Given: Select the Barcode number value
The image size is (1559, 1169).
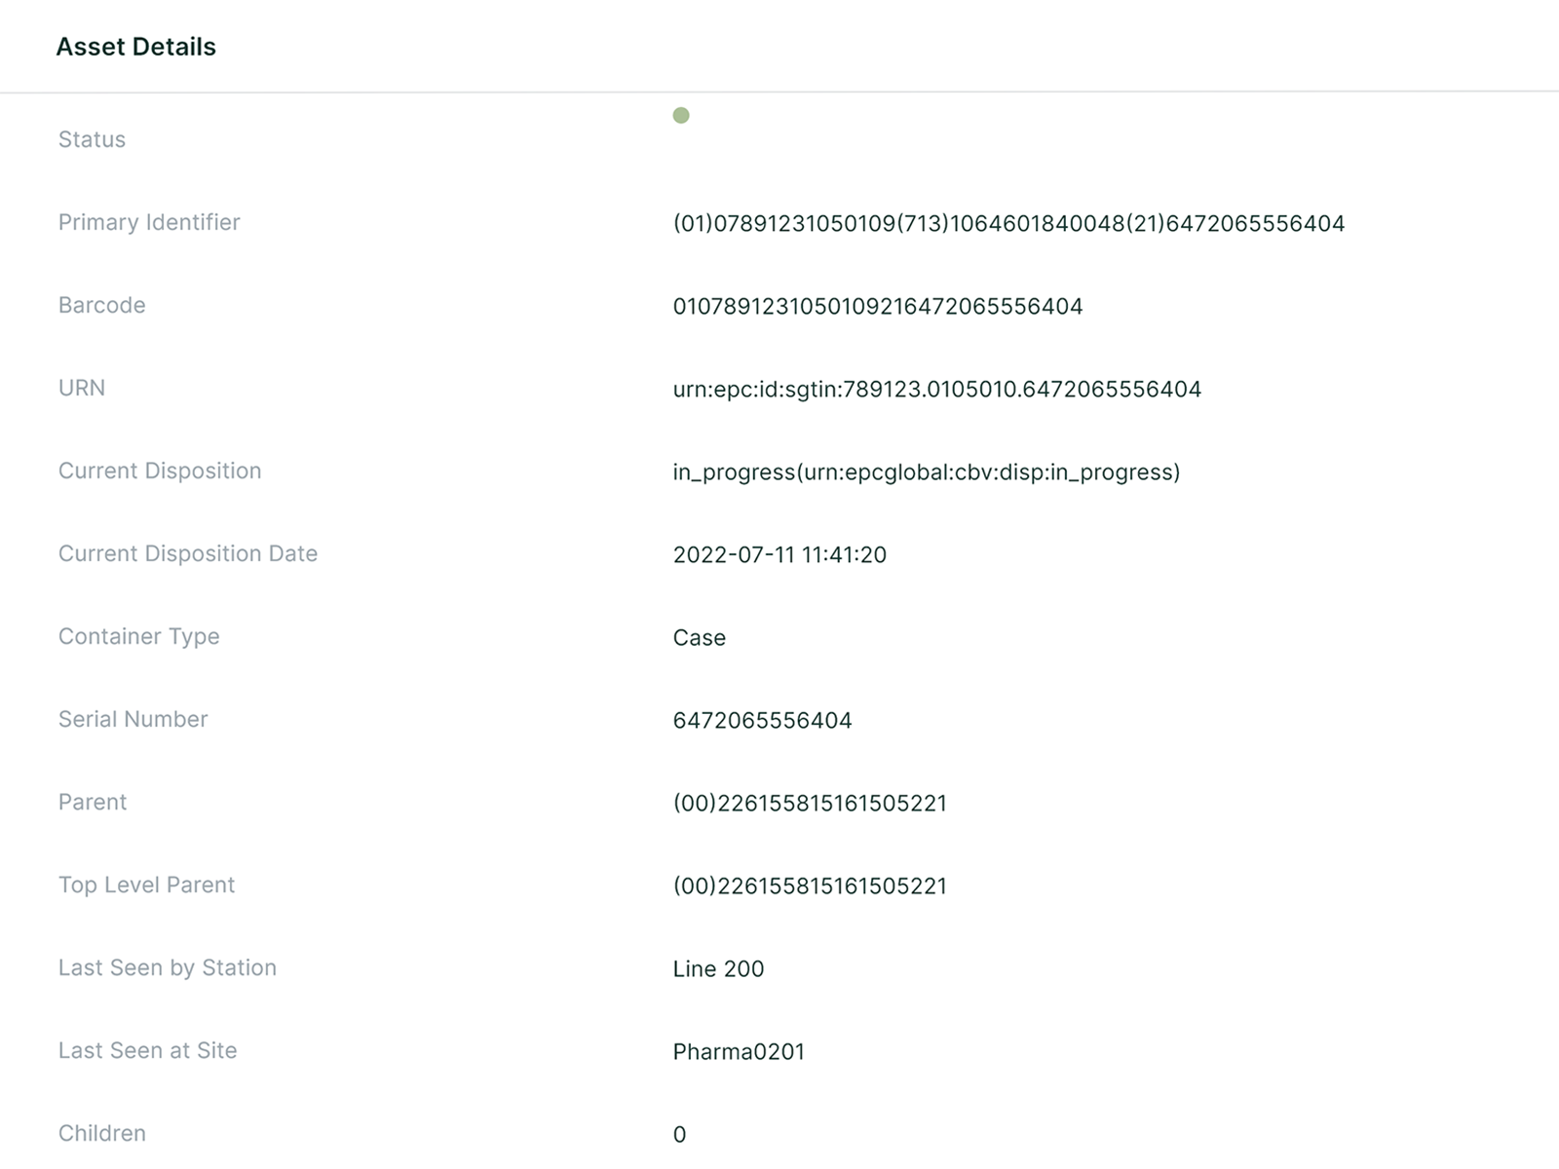Looking at the screenshot, I should pos(877,307).
